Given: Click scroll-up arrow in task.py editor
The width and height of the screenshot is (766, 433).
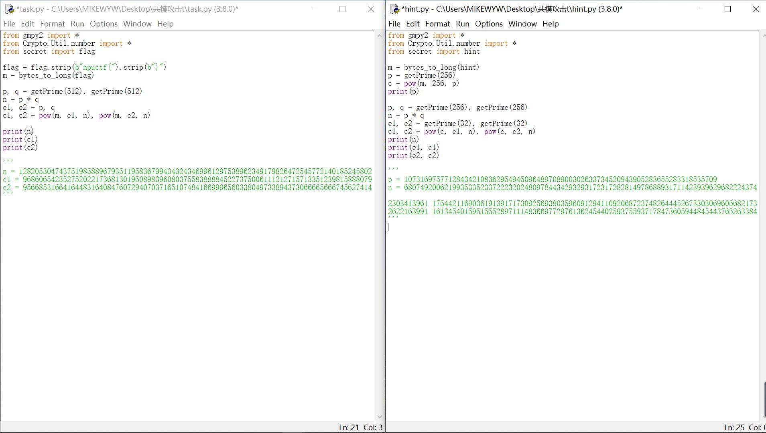Looking at the screenshot, I should pyautogui.click(x=380, y=36).
